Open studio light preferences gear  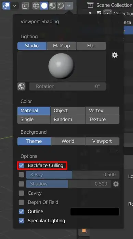[x=115, y=55]
